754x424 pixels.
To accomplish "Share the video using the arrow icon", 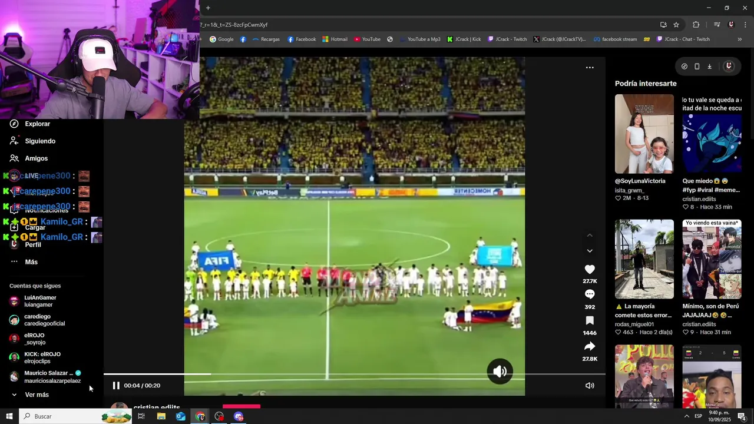I will pyautogui.click(x=590, y=346).
